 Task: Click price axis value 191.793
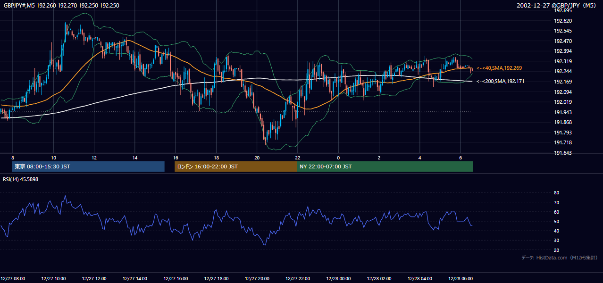(x=563, y=133)
